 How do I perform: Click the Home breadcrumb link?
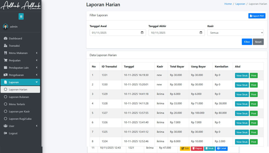tap(228, 4)
